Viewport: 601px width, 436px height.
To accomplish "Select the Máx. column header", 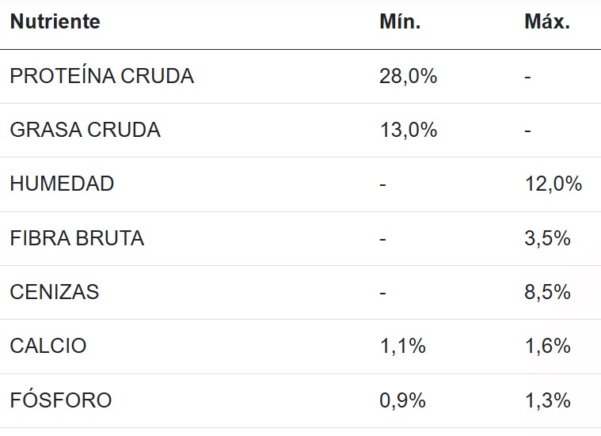I will (x=546, y=22).
